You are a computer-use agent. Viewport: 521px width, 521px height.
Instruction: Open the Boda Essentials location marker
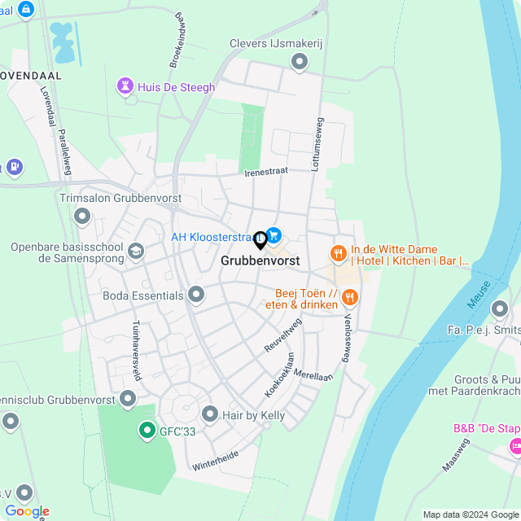tap(196, 295)
